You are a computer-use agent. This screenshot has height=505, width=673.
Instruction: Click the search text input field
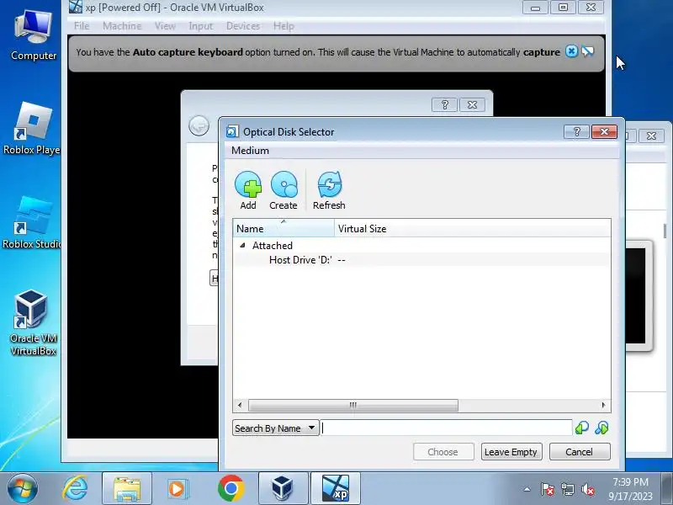point(447,428)
